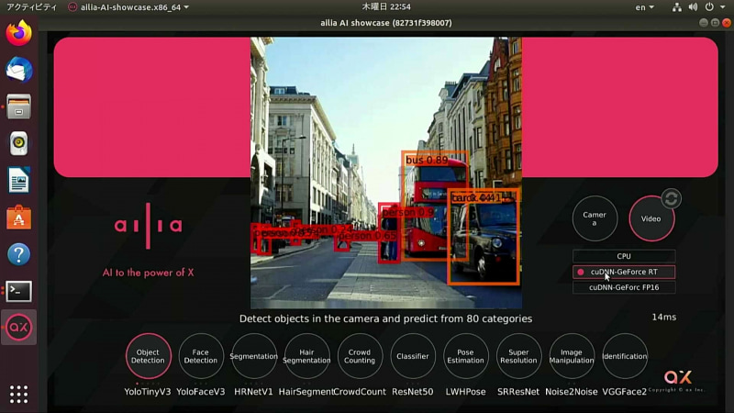Click the ailia ax app dock icon
This screenshot has height=413, width=734.
[18, 327]
